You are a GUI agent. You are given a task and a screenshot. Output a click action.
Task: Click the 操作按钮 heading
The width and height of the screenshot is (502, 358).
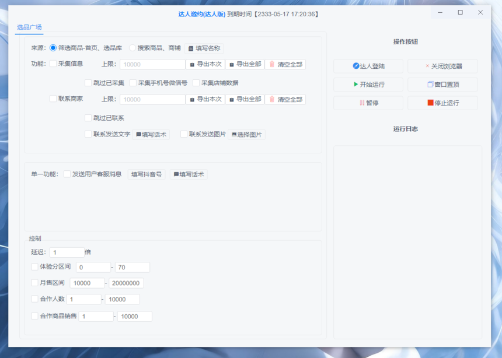click(405, 42)
